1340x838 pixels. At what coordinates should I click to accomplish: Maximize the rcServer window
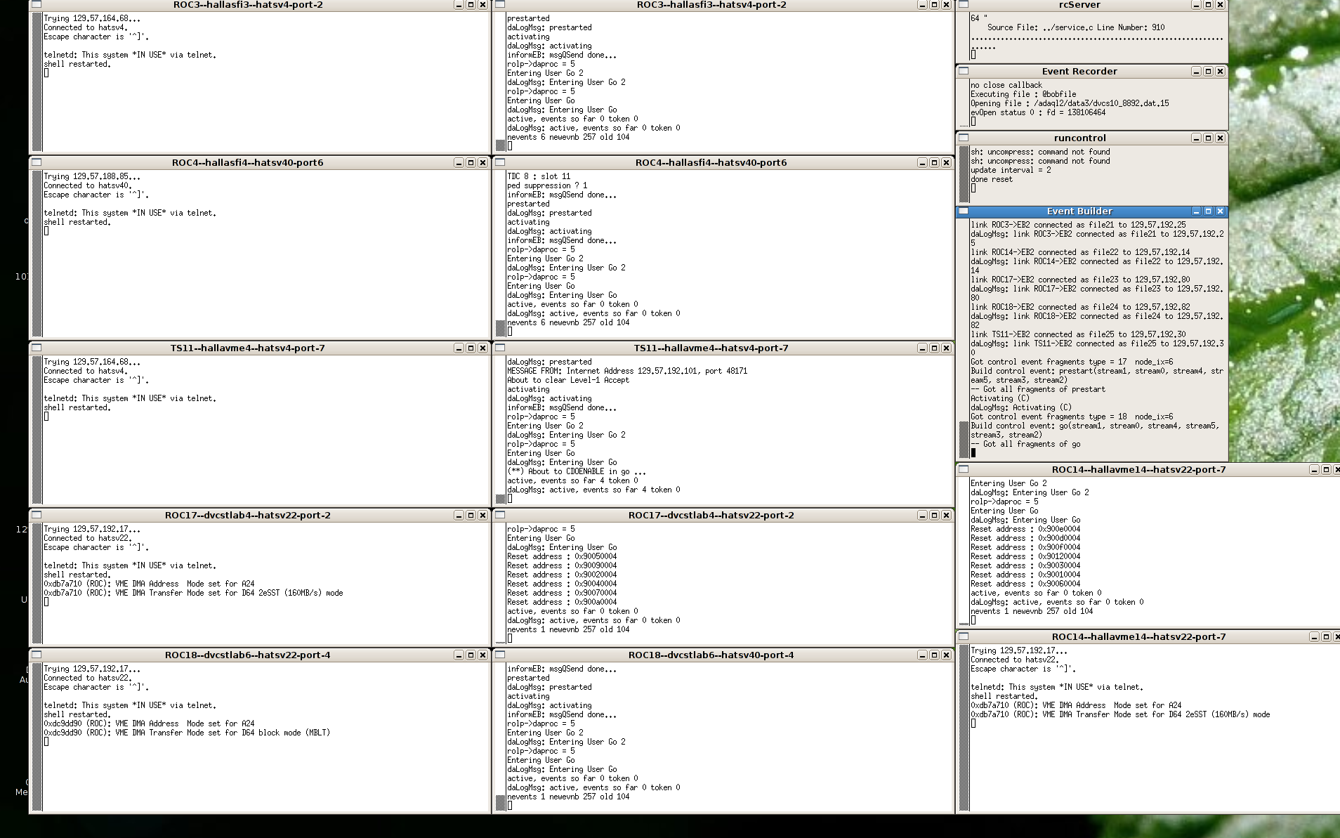click(x=1208, y=5)
